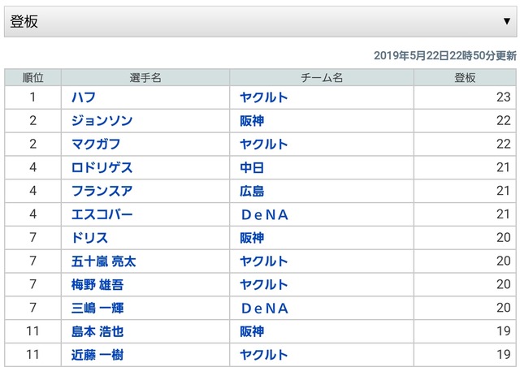This screenshot has height=367, width=520.
Task: Click 阪神 team link in ジョンソン row
Action: [252, 121]
